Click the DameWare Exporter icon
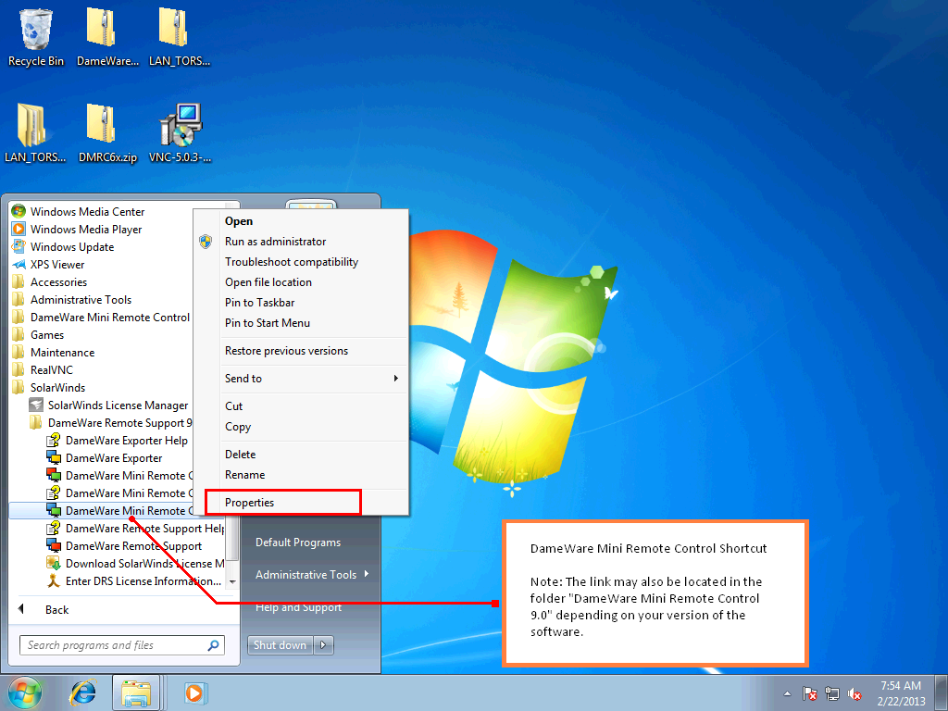 (54, 457)
